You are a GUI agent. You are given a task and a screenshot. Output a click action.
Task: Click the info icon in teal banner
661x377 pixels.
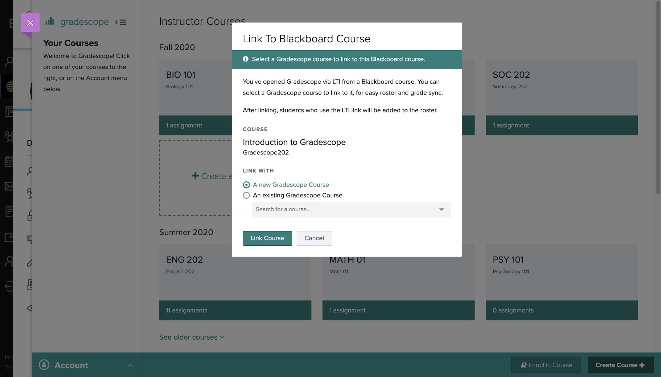(245, 59)
